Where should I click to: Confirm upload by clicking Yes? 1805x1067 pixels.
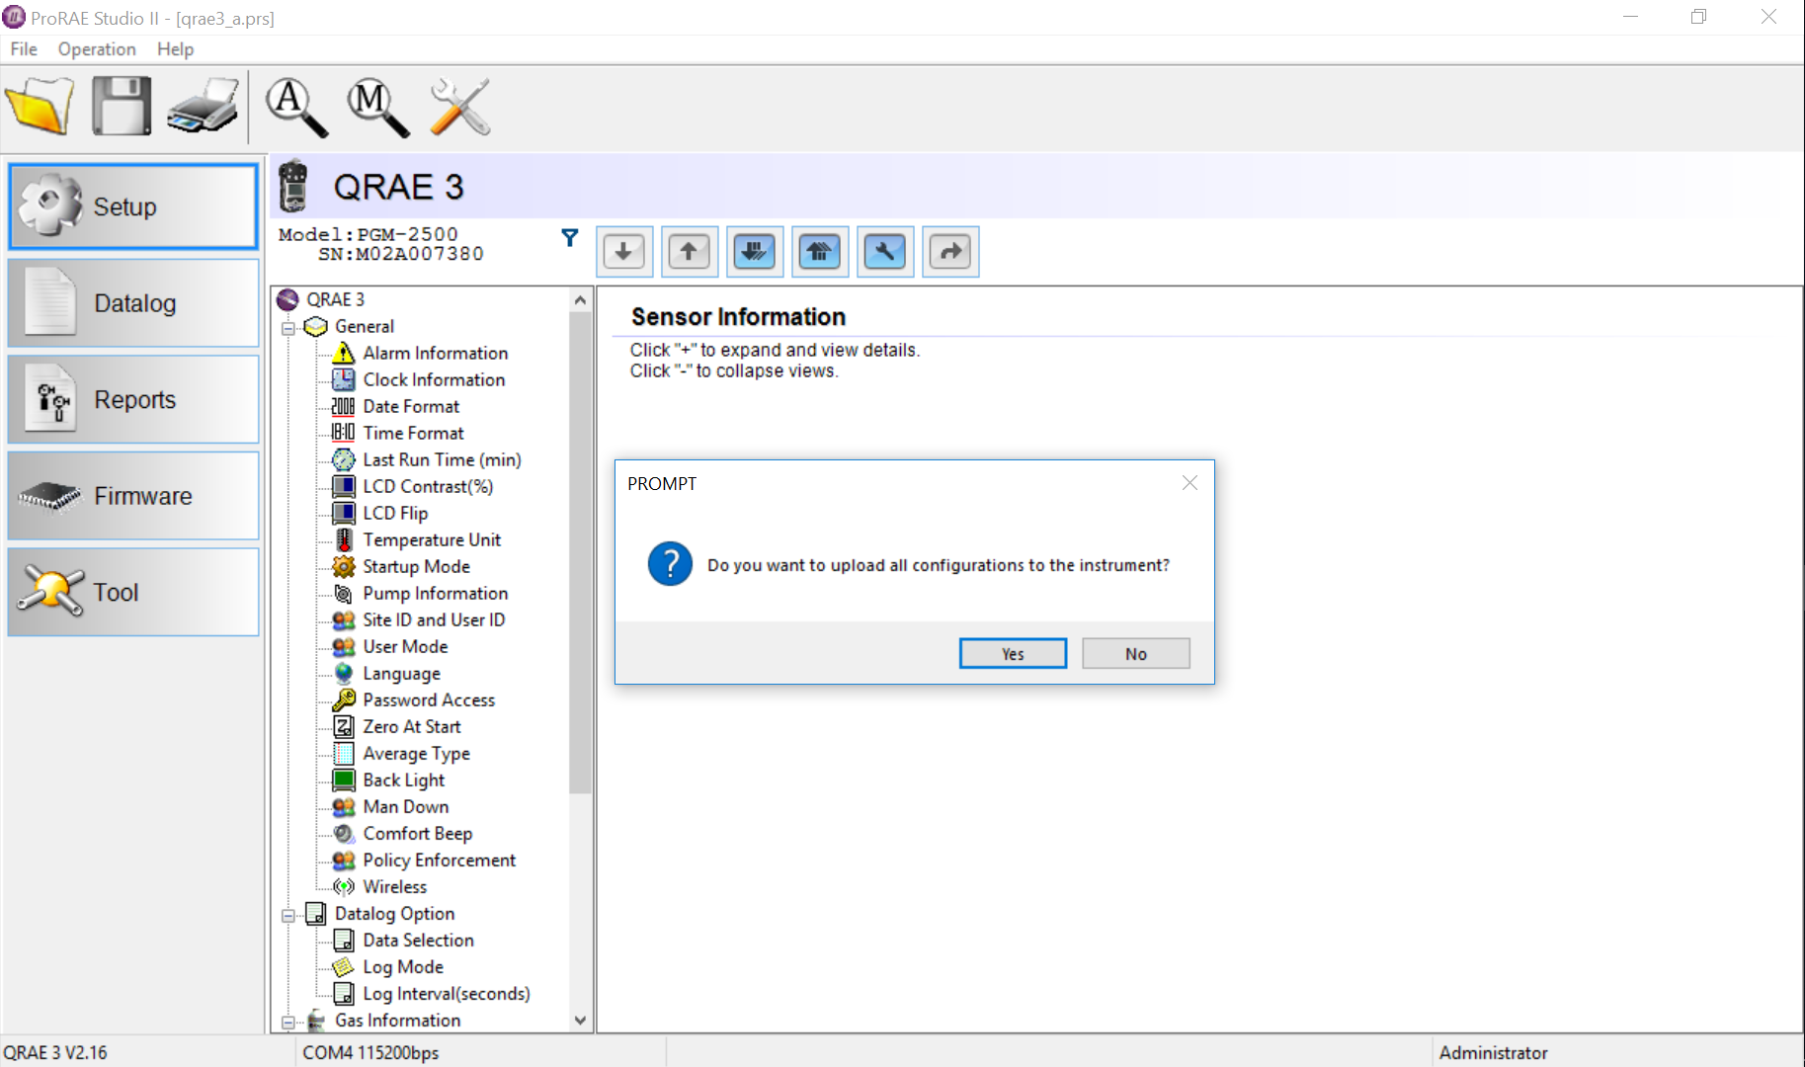pyautogui.click(x=1013, y=654)
